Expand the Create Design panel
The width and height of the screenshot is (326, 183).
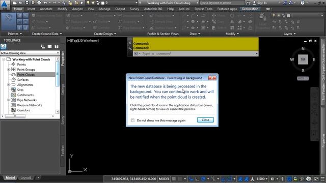[x=105, y=34]
